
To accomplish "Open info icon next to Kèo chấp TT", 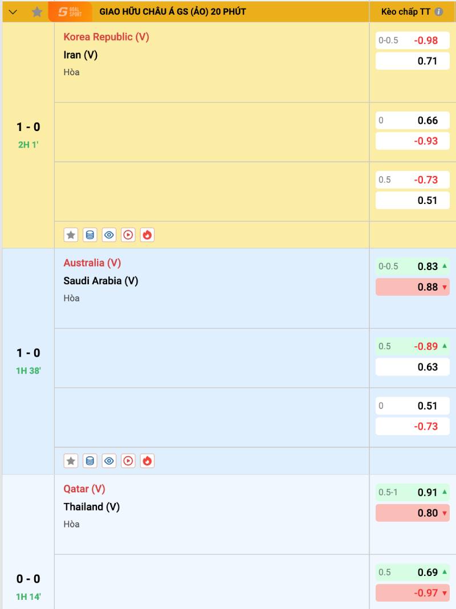I will (x=438, y=12).
